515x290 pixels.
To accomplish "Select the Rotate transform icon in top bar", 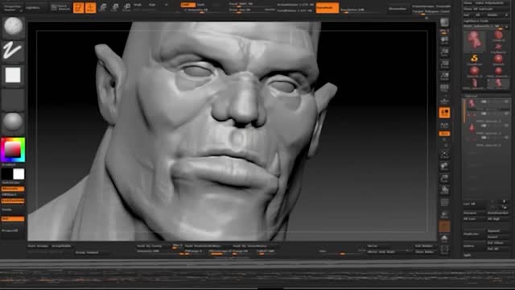I will 127,7.
